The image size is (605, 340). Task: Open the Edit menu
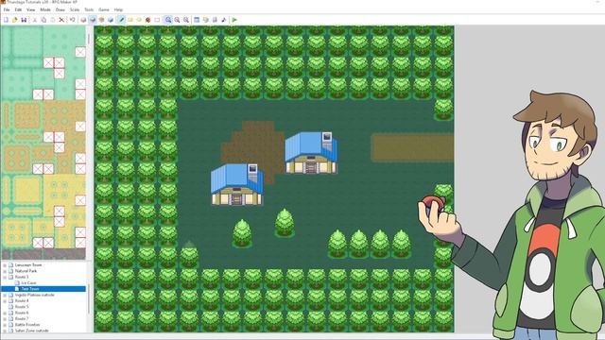(18, 9)
